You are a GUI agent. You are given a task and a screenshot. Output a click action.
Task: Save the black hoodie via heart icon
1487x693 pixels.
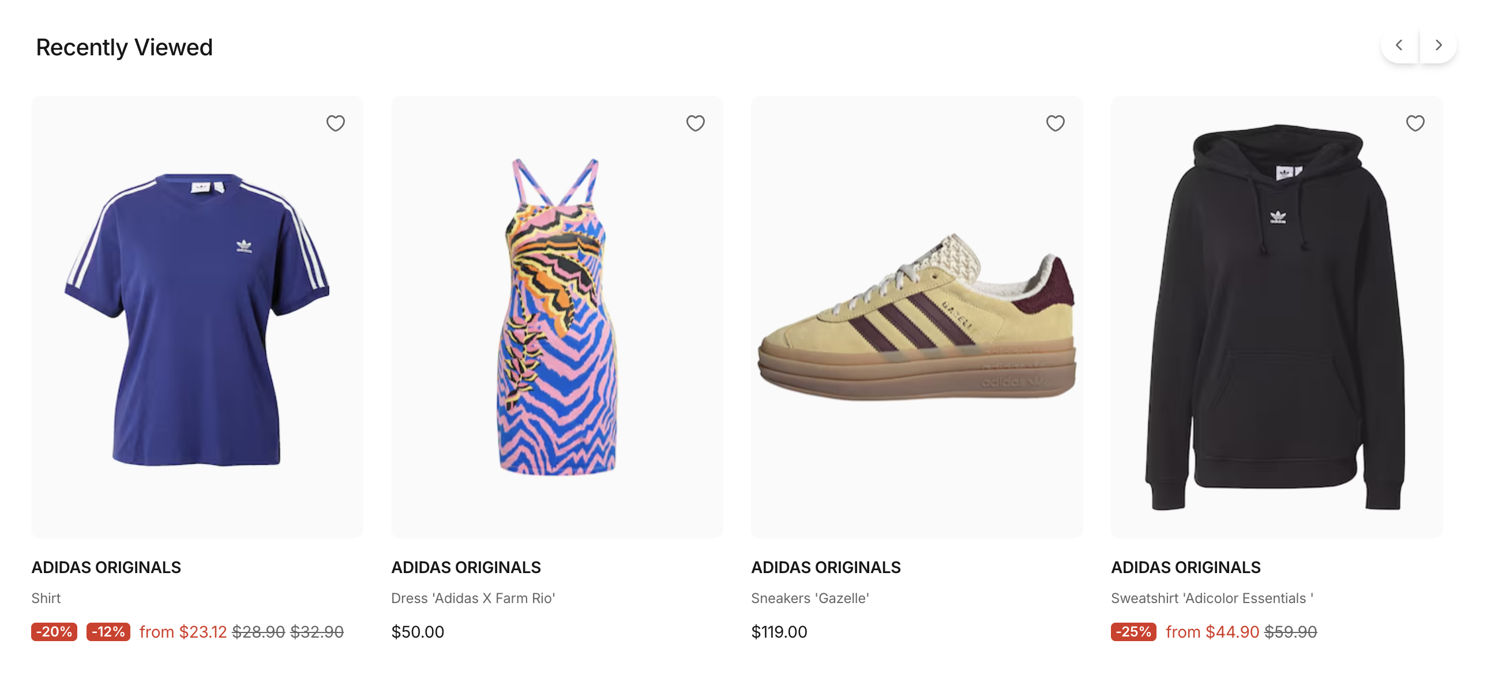click(x=1415, y=123)
